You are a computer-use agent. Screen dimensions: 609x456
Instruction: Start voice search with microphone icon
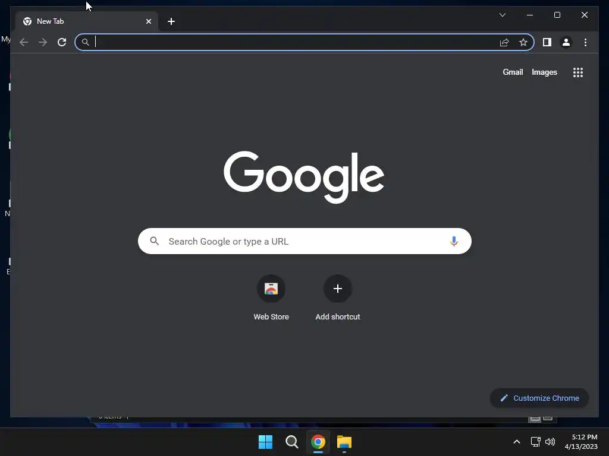click(454, 241)
